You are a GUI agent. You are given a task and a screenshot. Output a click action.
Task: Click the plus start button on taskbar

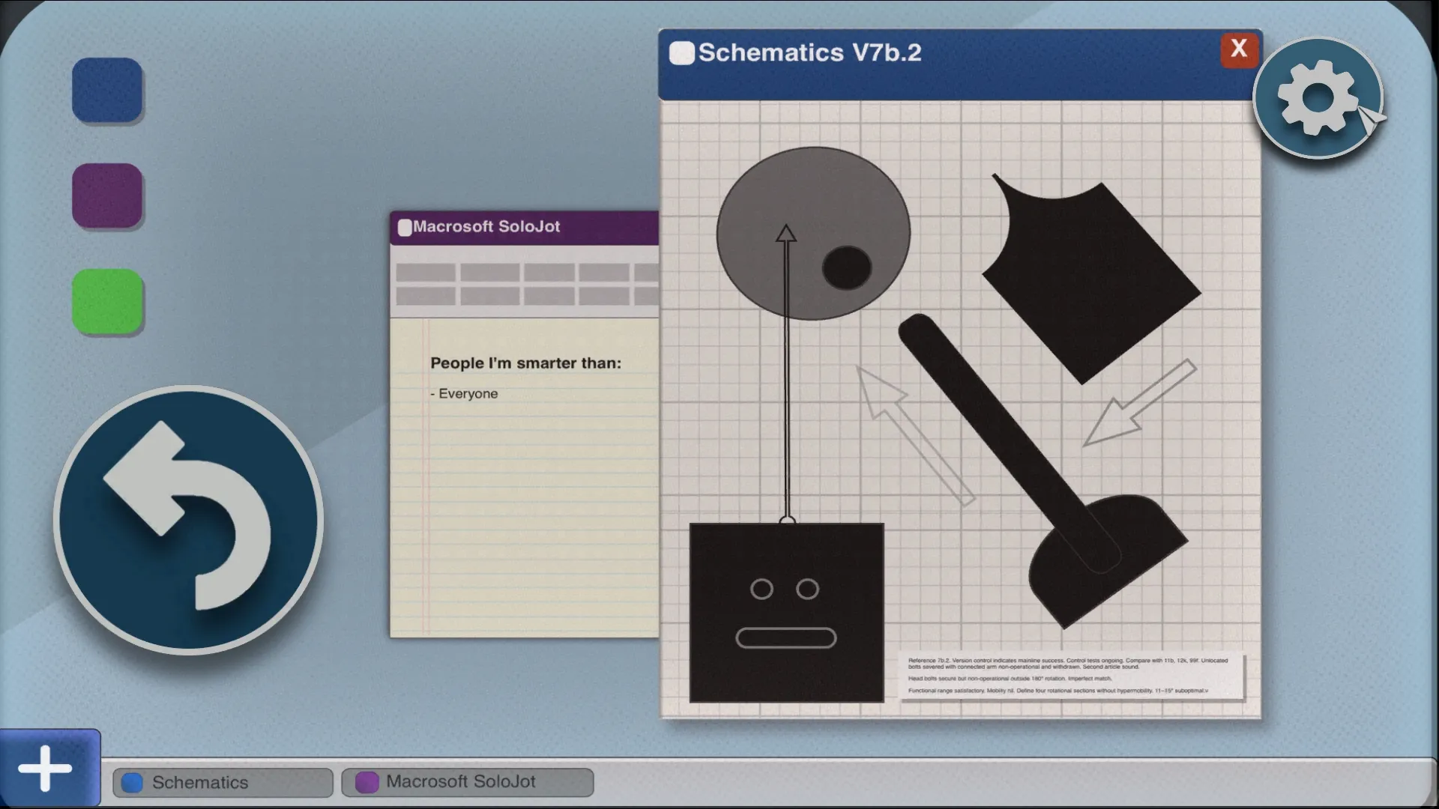point(46,769)
